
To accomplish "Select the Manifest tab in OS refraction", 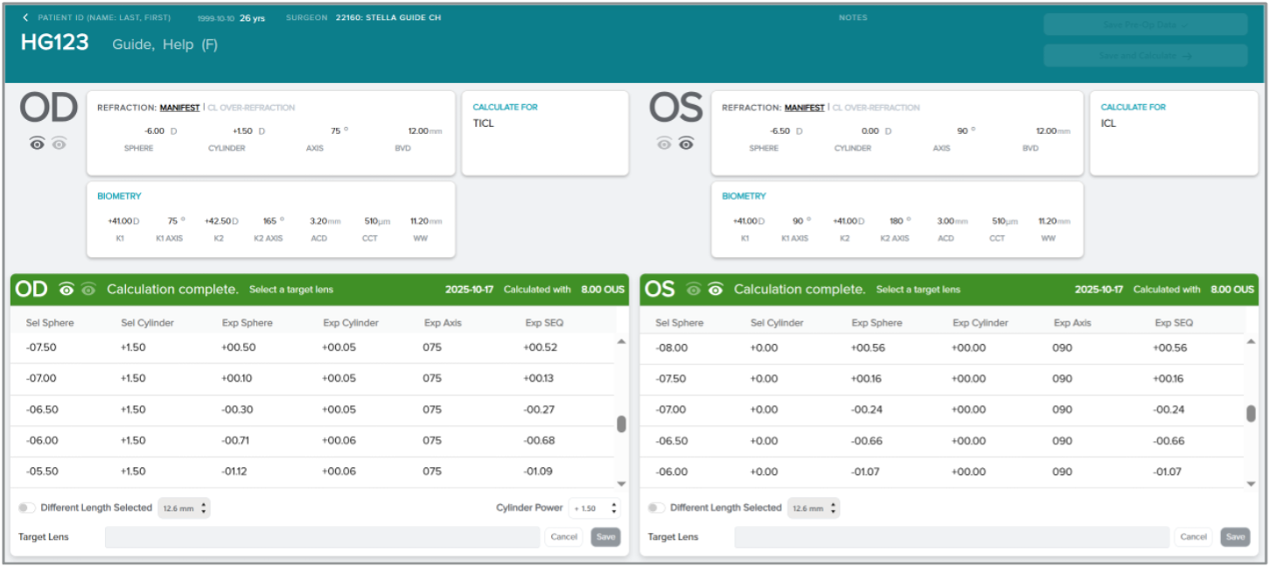I will [x=804, y=108].
